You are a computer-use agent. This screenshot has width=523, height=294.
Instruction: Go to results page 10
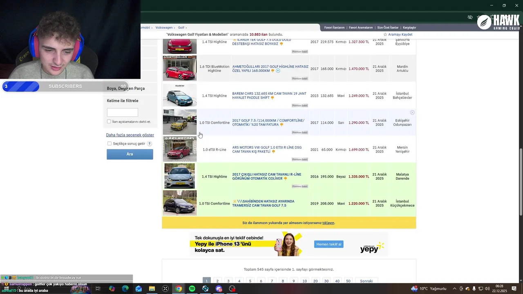(304, 281)
